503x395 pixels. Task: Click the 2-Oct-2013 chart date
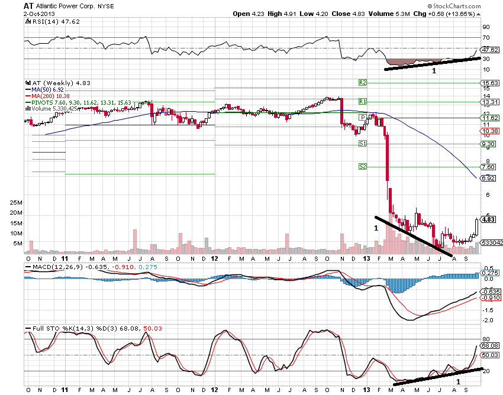point(39,14)
